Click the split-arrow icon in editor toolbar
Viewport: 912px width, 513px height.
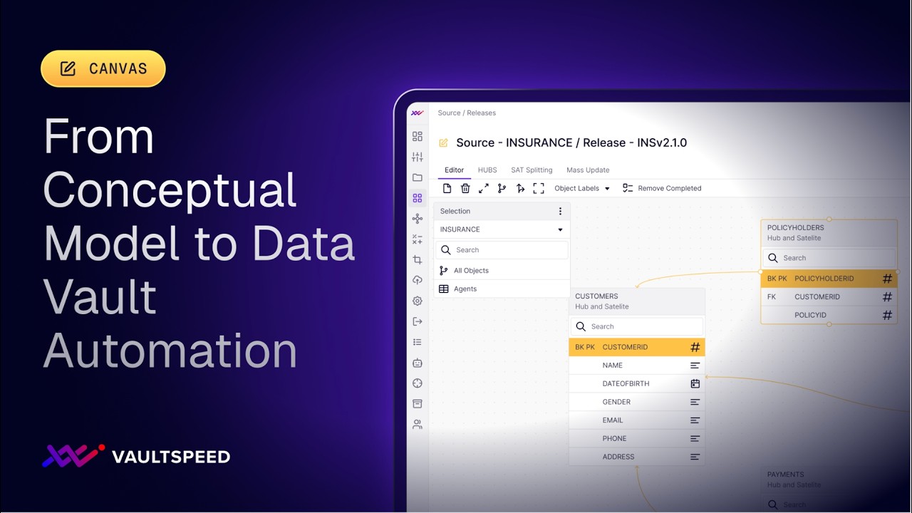520,188
